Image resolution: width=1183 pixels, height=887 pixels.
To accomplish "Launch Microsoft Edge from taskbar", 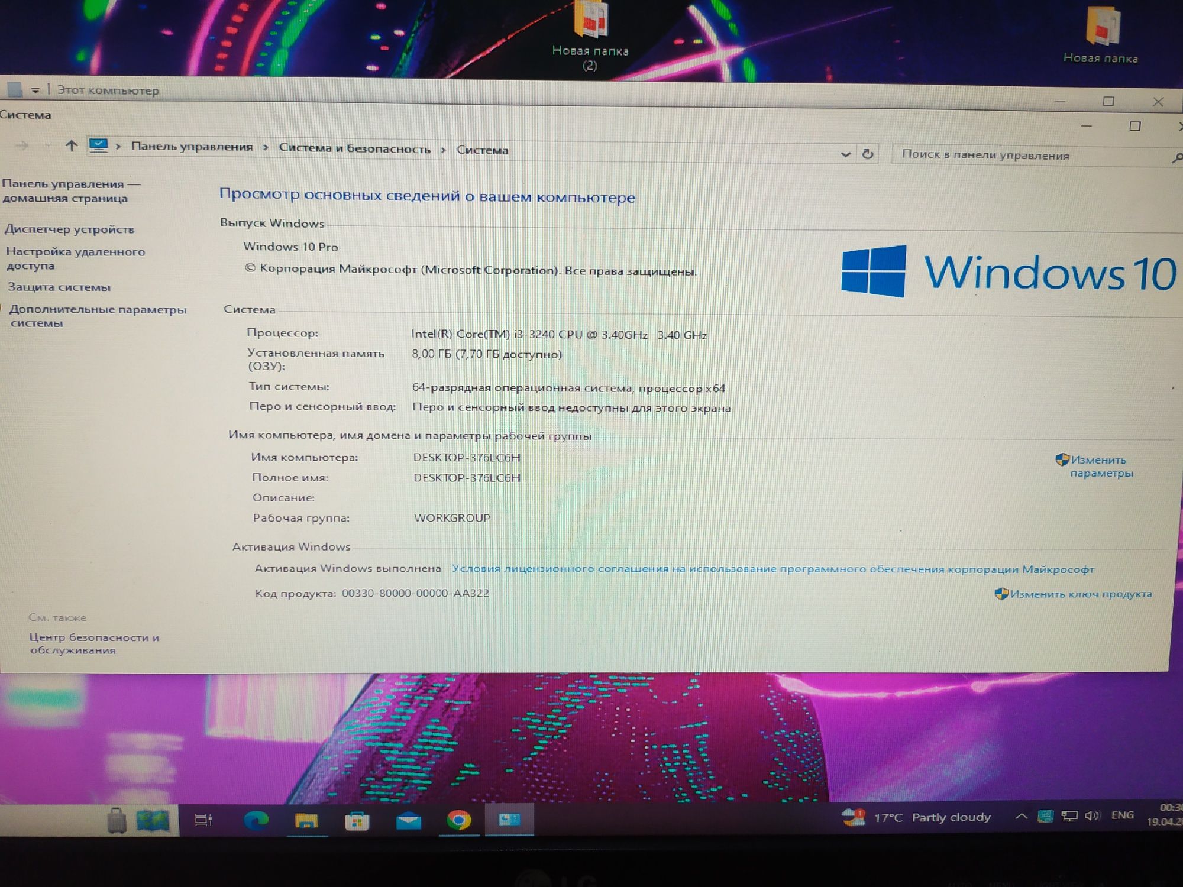I will point(256,820).
